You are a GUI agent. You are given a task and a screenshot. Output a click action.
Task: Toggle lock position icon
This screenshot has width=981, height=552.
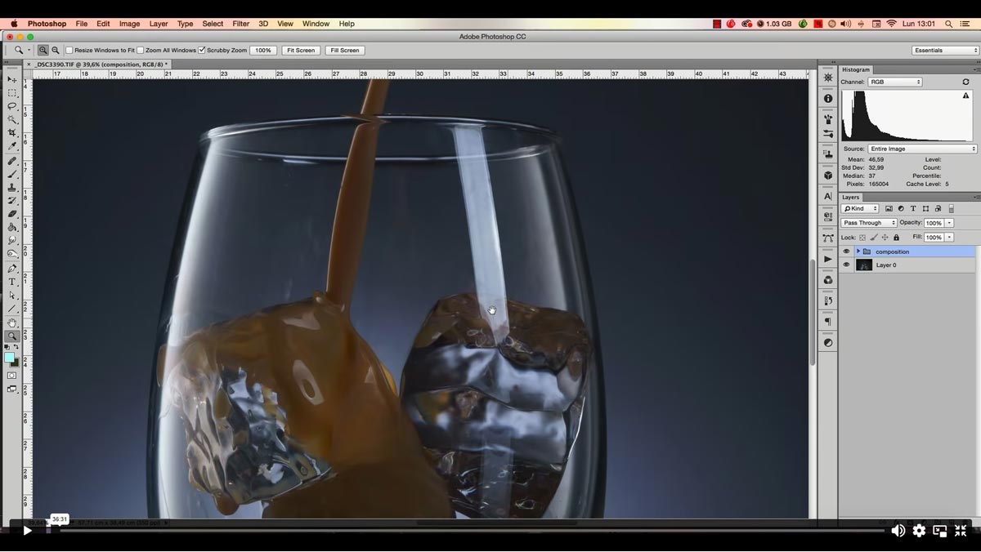pos(885,238)
